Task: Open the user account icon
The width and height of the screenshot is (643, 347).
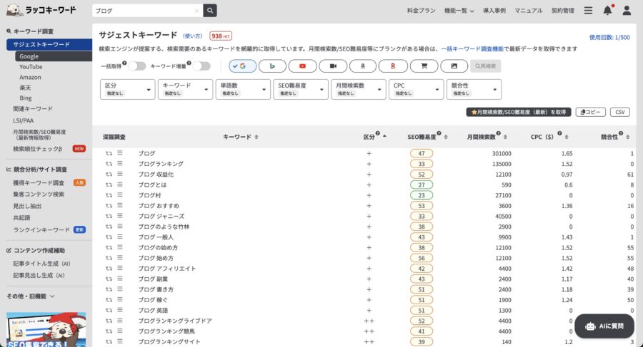Action: tap(627, 10)
